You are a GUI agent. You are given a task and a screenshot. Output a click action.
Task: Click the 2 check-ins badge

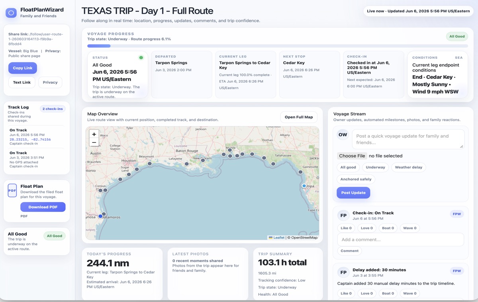(x=53, y=109)
